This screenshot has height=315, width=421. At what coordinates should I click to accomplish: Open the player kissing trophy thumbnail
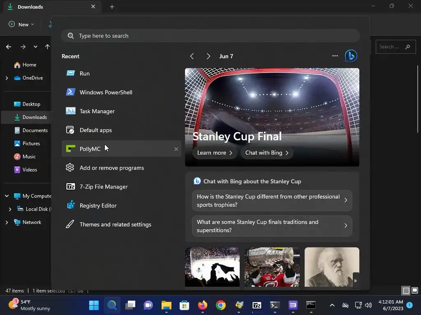click(272, 267)
